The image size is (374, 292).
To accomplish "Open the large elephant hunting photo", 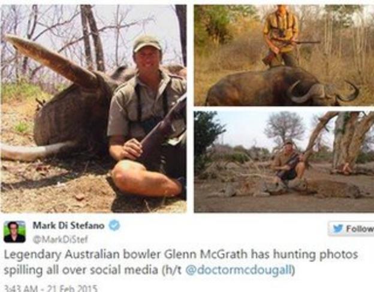I will tap(93, 109).
